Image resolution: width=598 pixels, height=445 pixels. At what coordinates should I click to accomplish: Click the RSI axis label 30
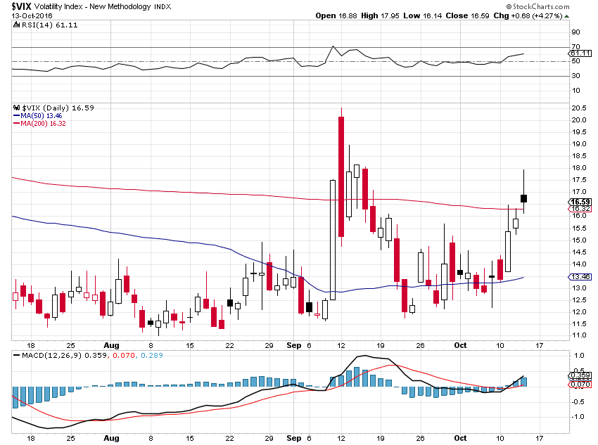tap(575, 75)
